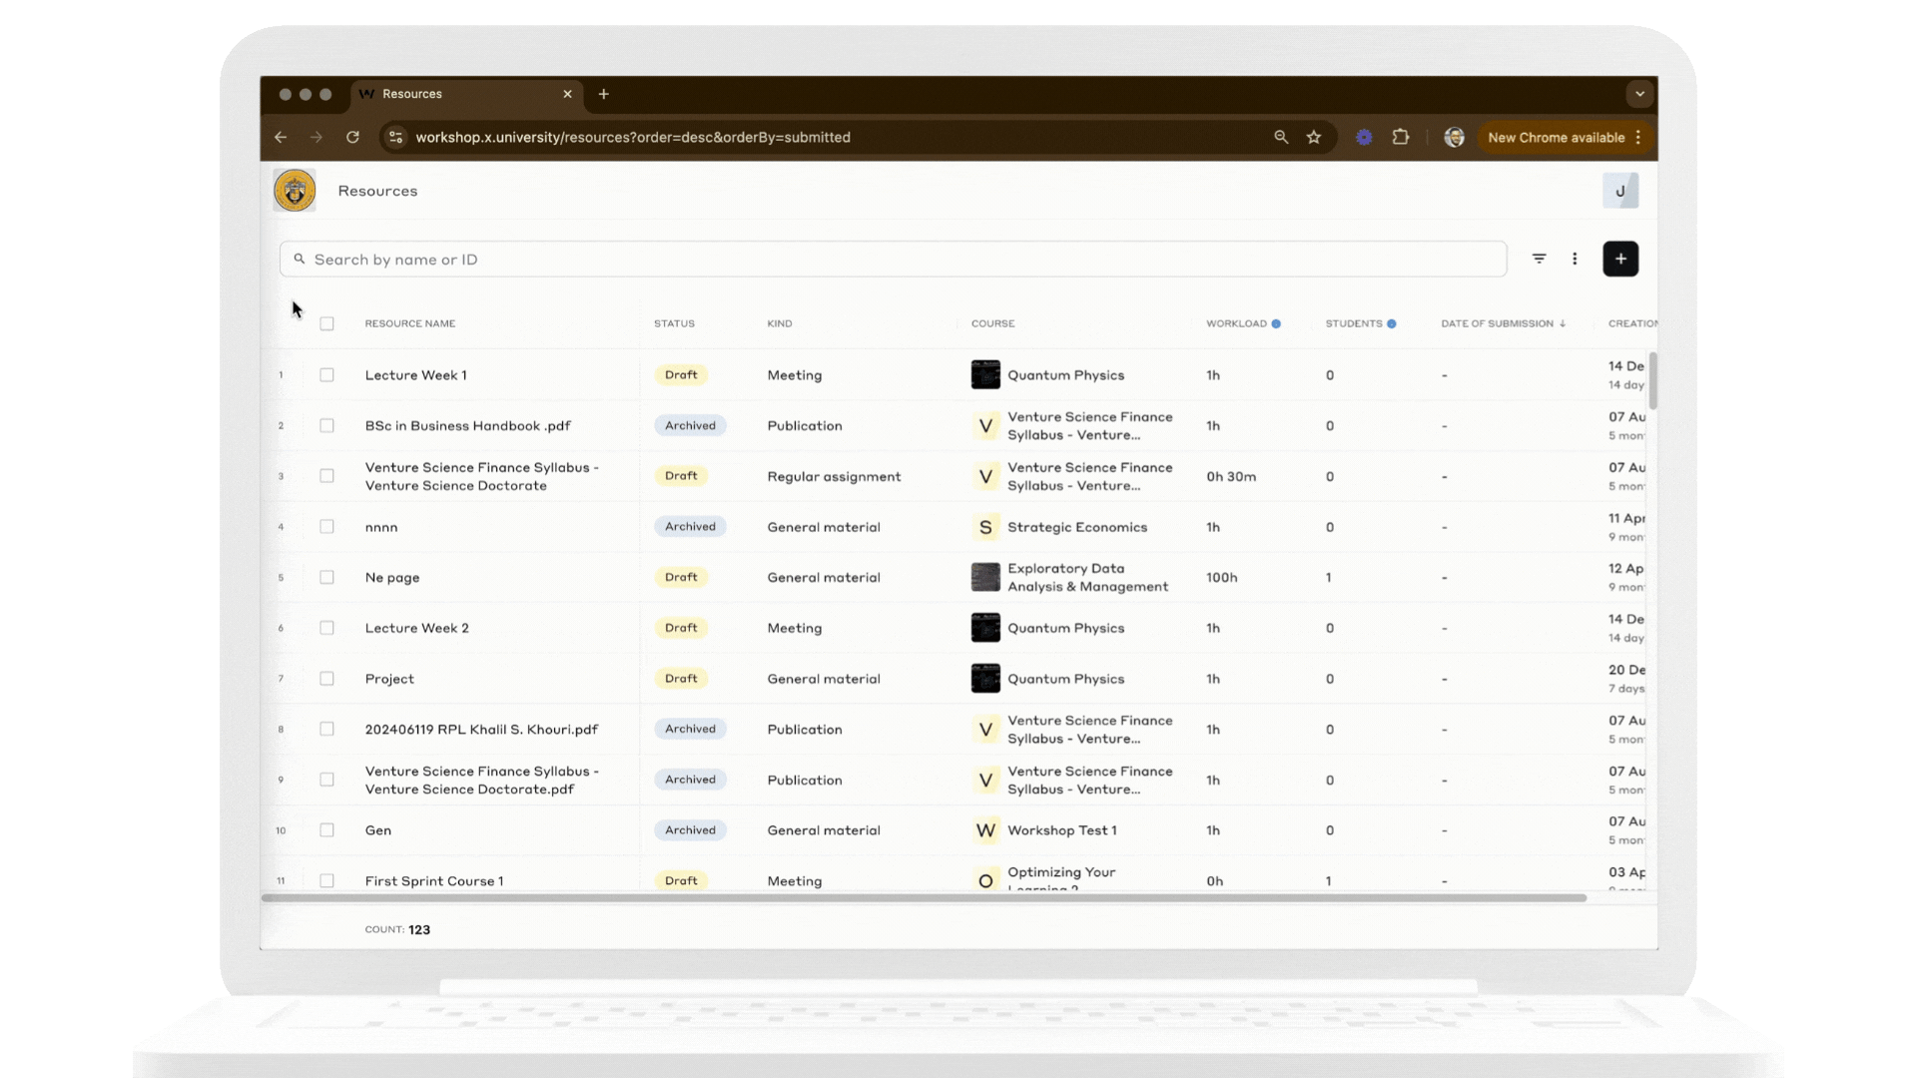Click the New Chrome available button
Screen dimensions: 1917x1078
1558,137
